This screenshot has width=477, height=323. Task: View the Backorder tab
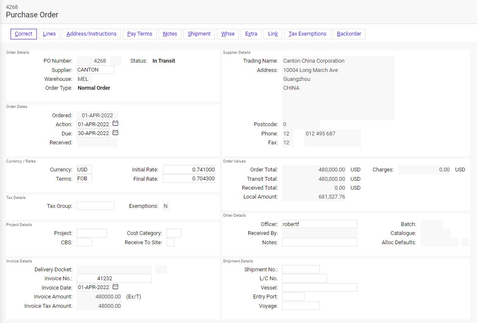349,33
